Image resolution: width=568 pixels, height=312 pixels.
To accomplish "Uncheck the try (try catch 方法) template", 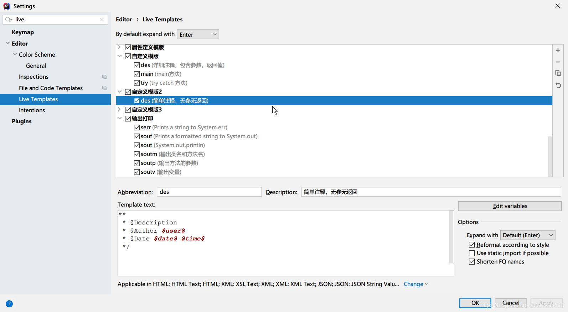I will coord(137,83).
